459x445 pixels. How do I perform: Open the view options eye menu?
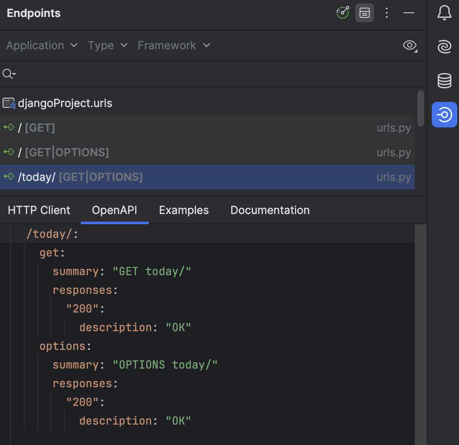tap(409, 45)
